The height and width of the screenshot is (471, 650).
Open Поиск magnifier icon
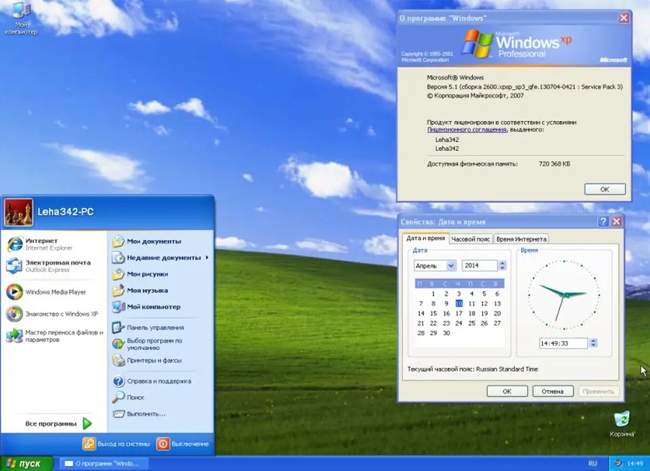tap(118, 397)
